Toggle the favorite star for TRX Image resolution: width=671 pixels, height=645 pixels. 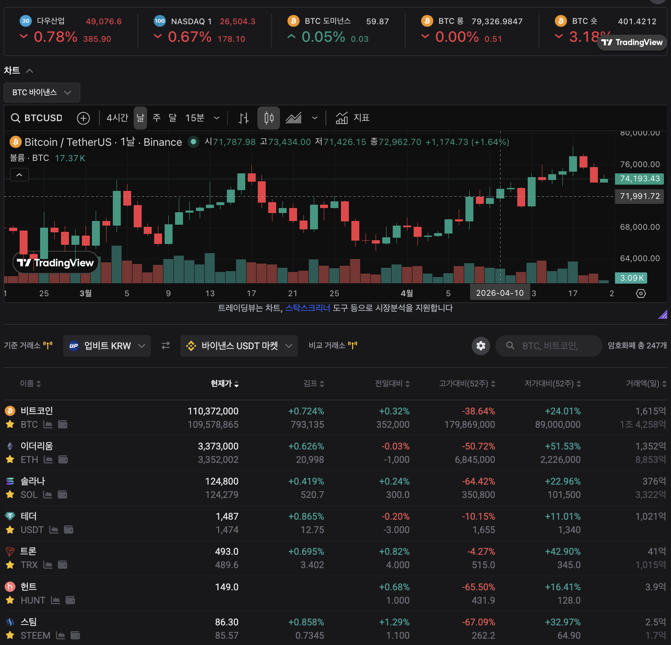coord(10,565)
